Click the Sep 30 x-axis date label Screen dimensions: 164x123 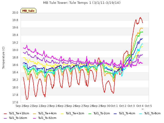point(106,106)
